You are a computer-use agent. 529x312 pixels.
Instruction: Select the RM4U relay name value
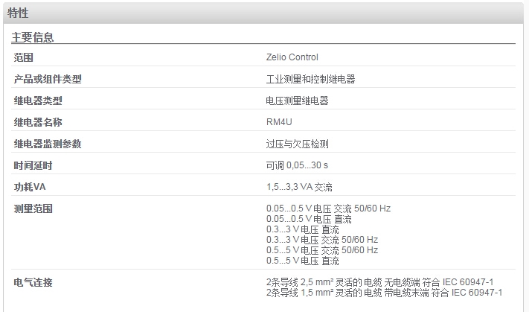point(279,122)
